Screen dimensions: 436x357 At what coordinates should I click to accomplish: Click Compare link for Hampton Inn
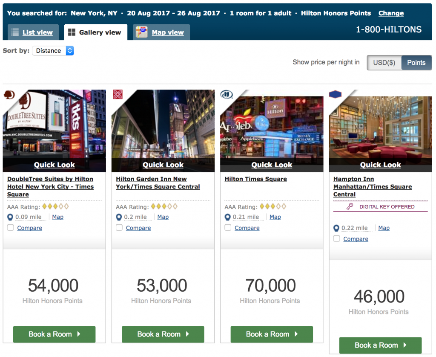356,239
